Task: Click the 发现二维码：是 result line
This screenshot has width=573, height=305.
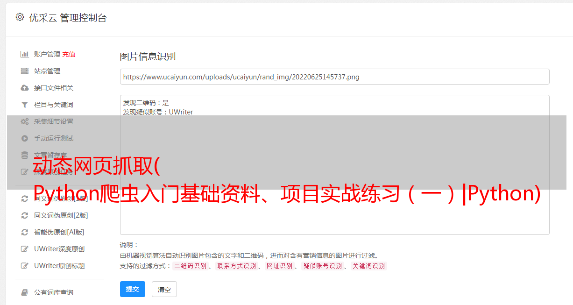Action: point(146,103)
